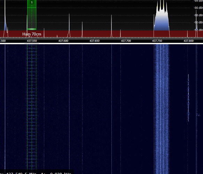203x174 pixels.
Task: Select the narrow spectrum peak near 437.630
Action: (82, 29)
